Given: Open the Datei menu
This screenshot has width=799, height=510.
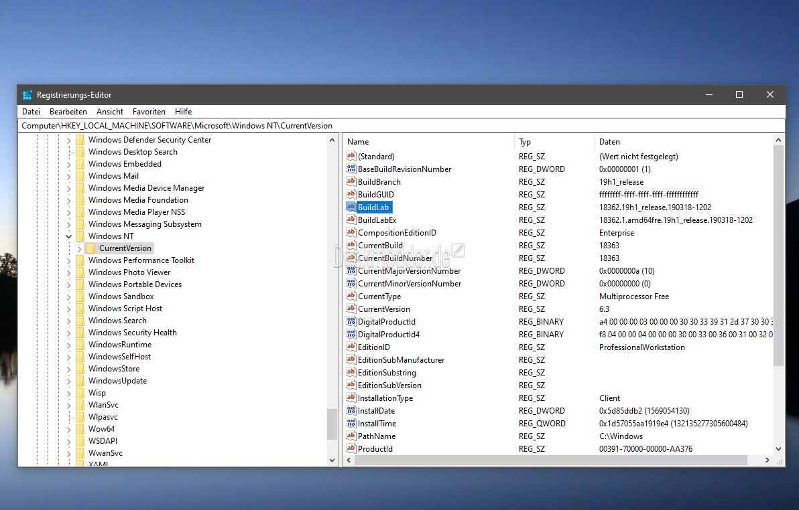Looking at the screenshot, I should [x=31, y=112].
